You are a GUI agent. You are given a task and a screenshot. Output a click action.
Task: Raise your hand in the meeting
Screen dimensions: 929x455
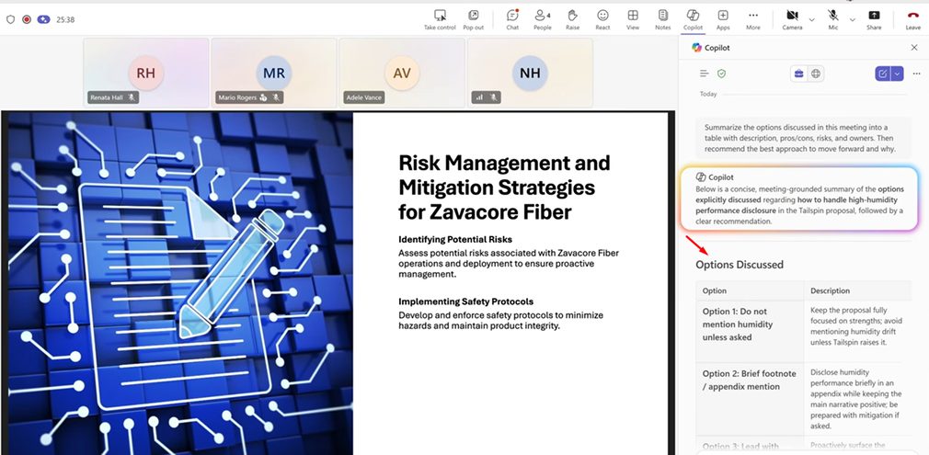tap(572, 18)
